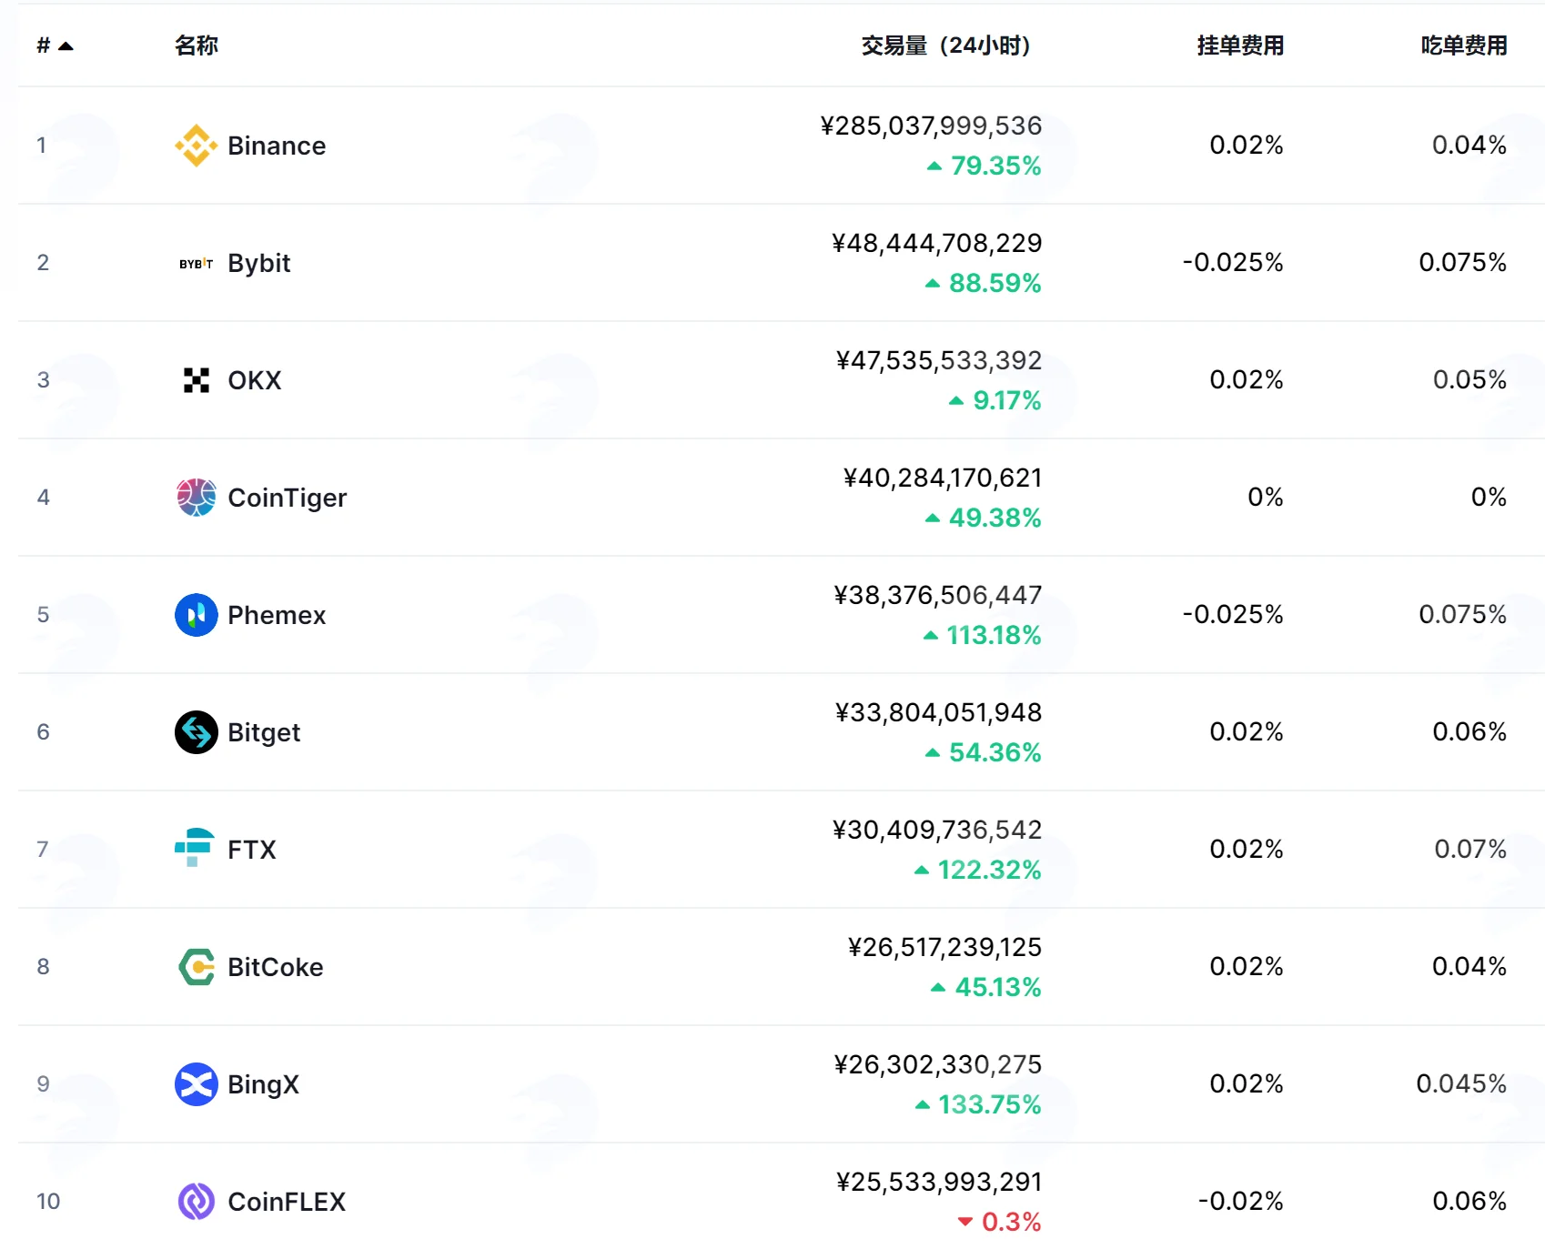Open the Phemex exchange name link
The height and width of the screenshot is (1259, 1545).
click(x=277, y=615)
